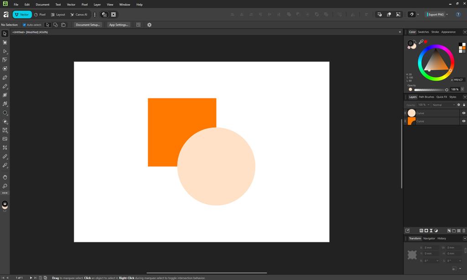The height and width of the screenshot is (280, 467).
Task: Click the delete layer trash icon
Action: [464, 231]
